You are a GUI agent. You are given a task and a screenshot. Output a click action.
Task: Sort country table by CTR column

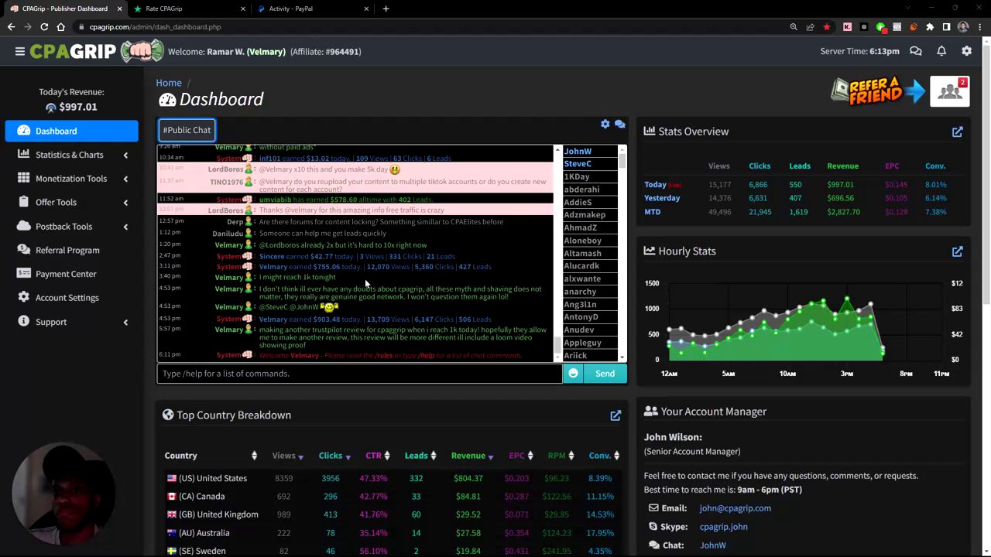pyautogui.click(x=378, y=456)
